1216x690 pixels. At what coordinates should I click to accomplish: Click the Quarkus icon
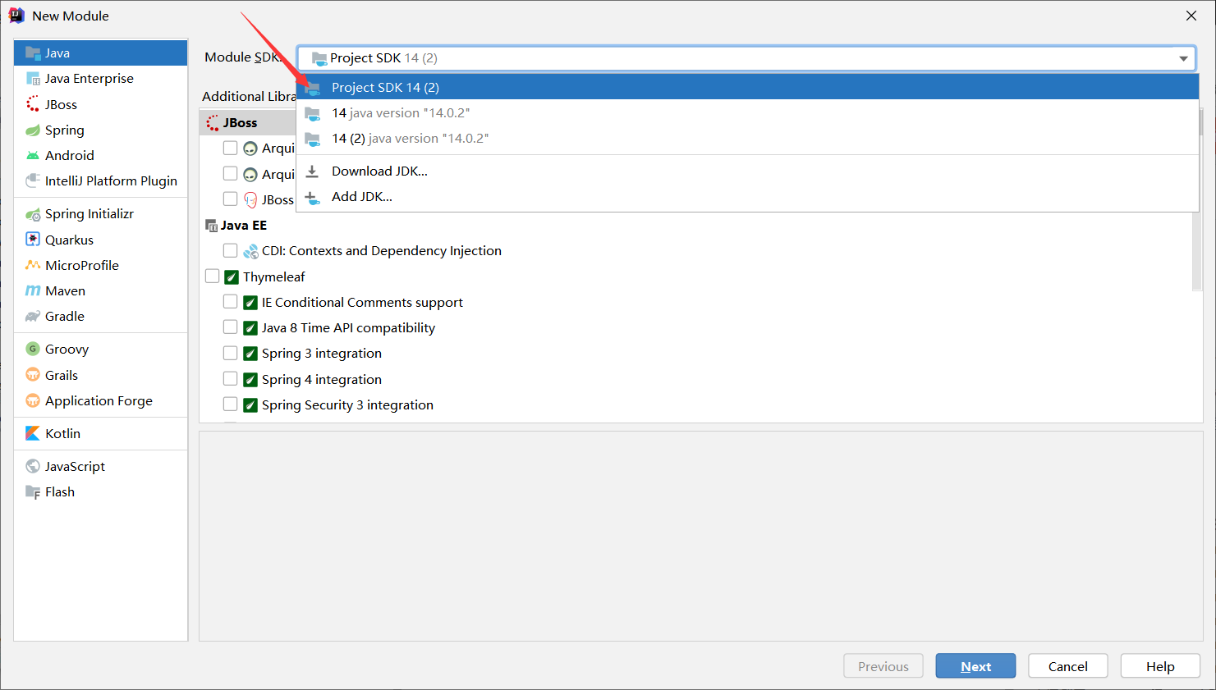coord(33,240)
